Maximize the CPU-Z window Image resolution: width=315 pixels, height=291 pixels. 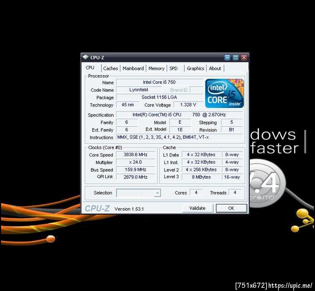[x=235, y=58]
